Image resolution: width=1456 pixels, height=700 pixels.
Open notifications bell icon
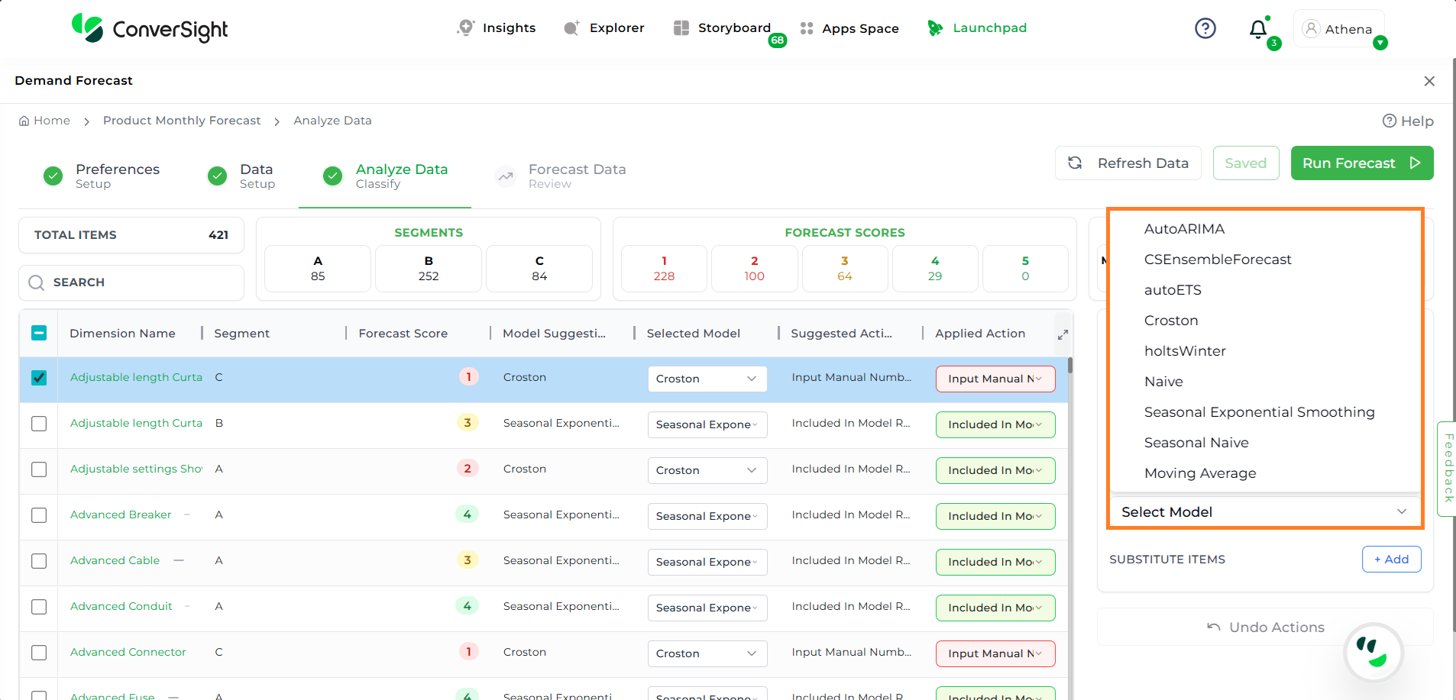click(x=1257, y=29)
